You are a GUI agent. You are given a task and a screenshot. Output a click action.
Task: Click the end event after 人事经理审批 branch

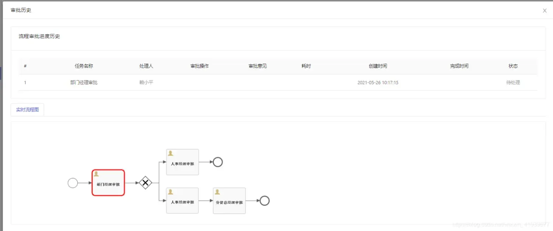click(217, 161)
